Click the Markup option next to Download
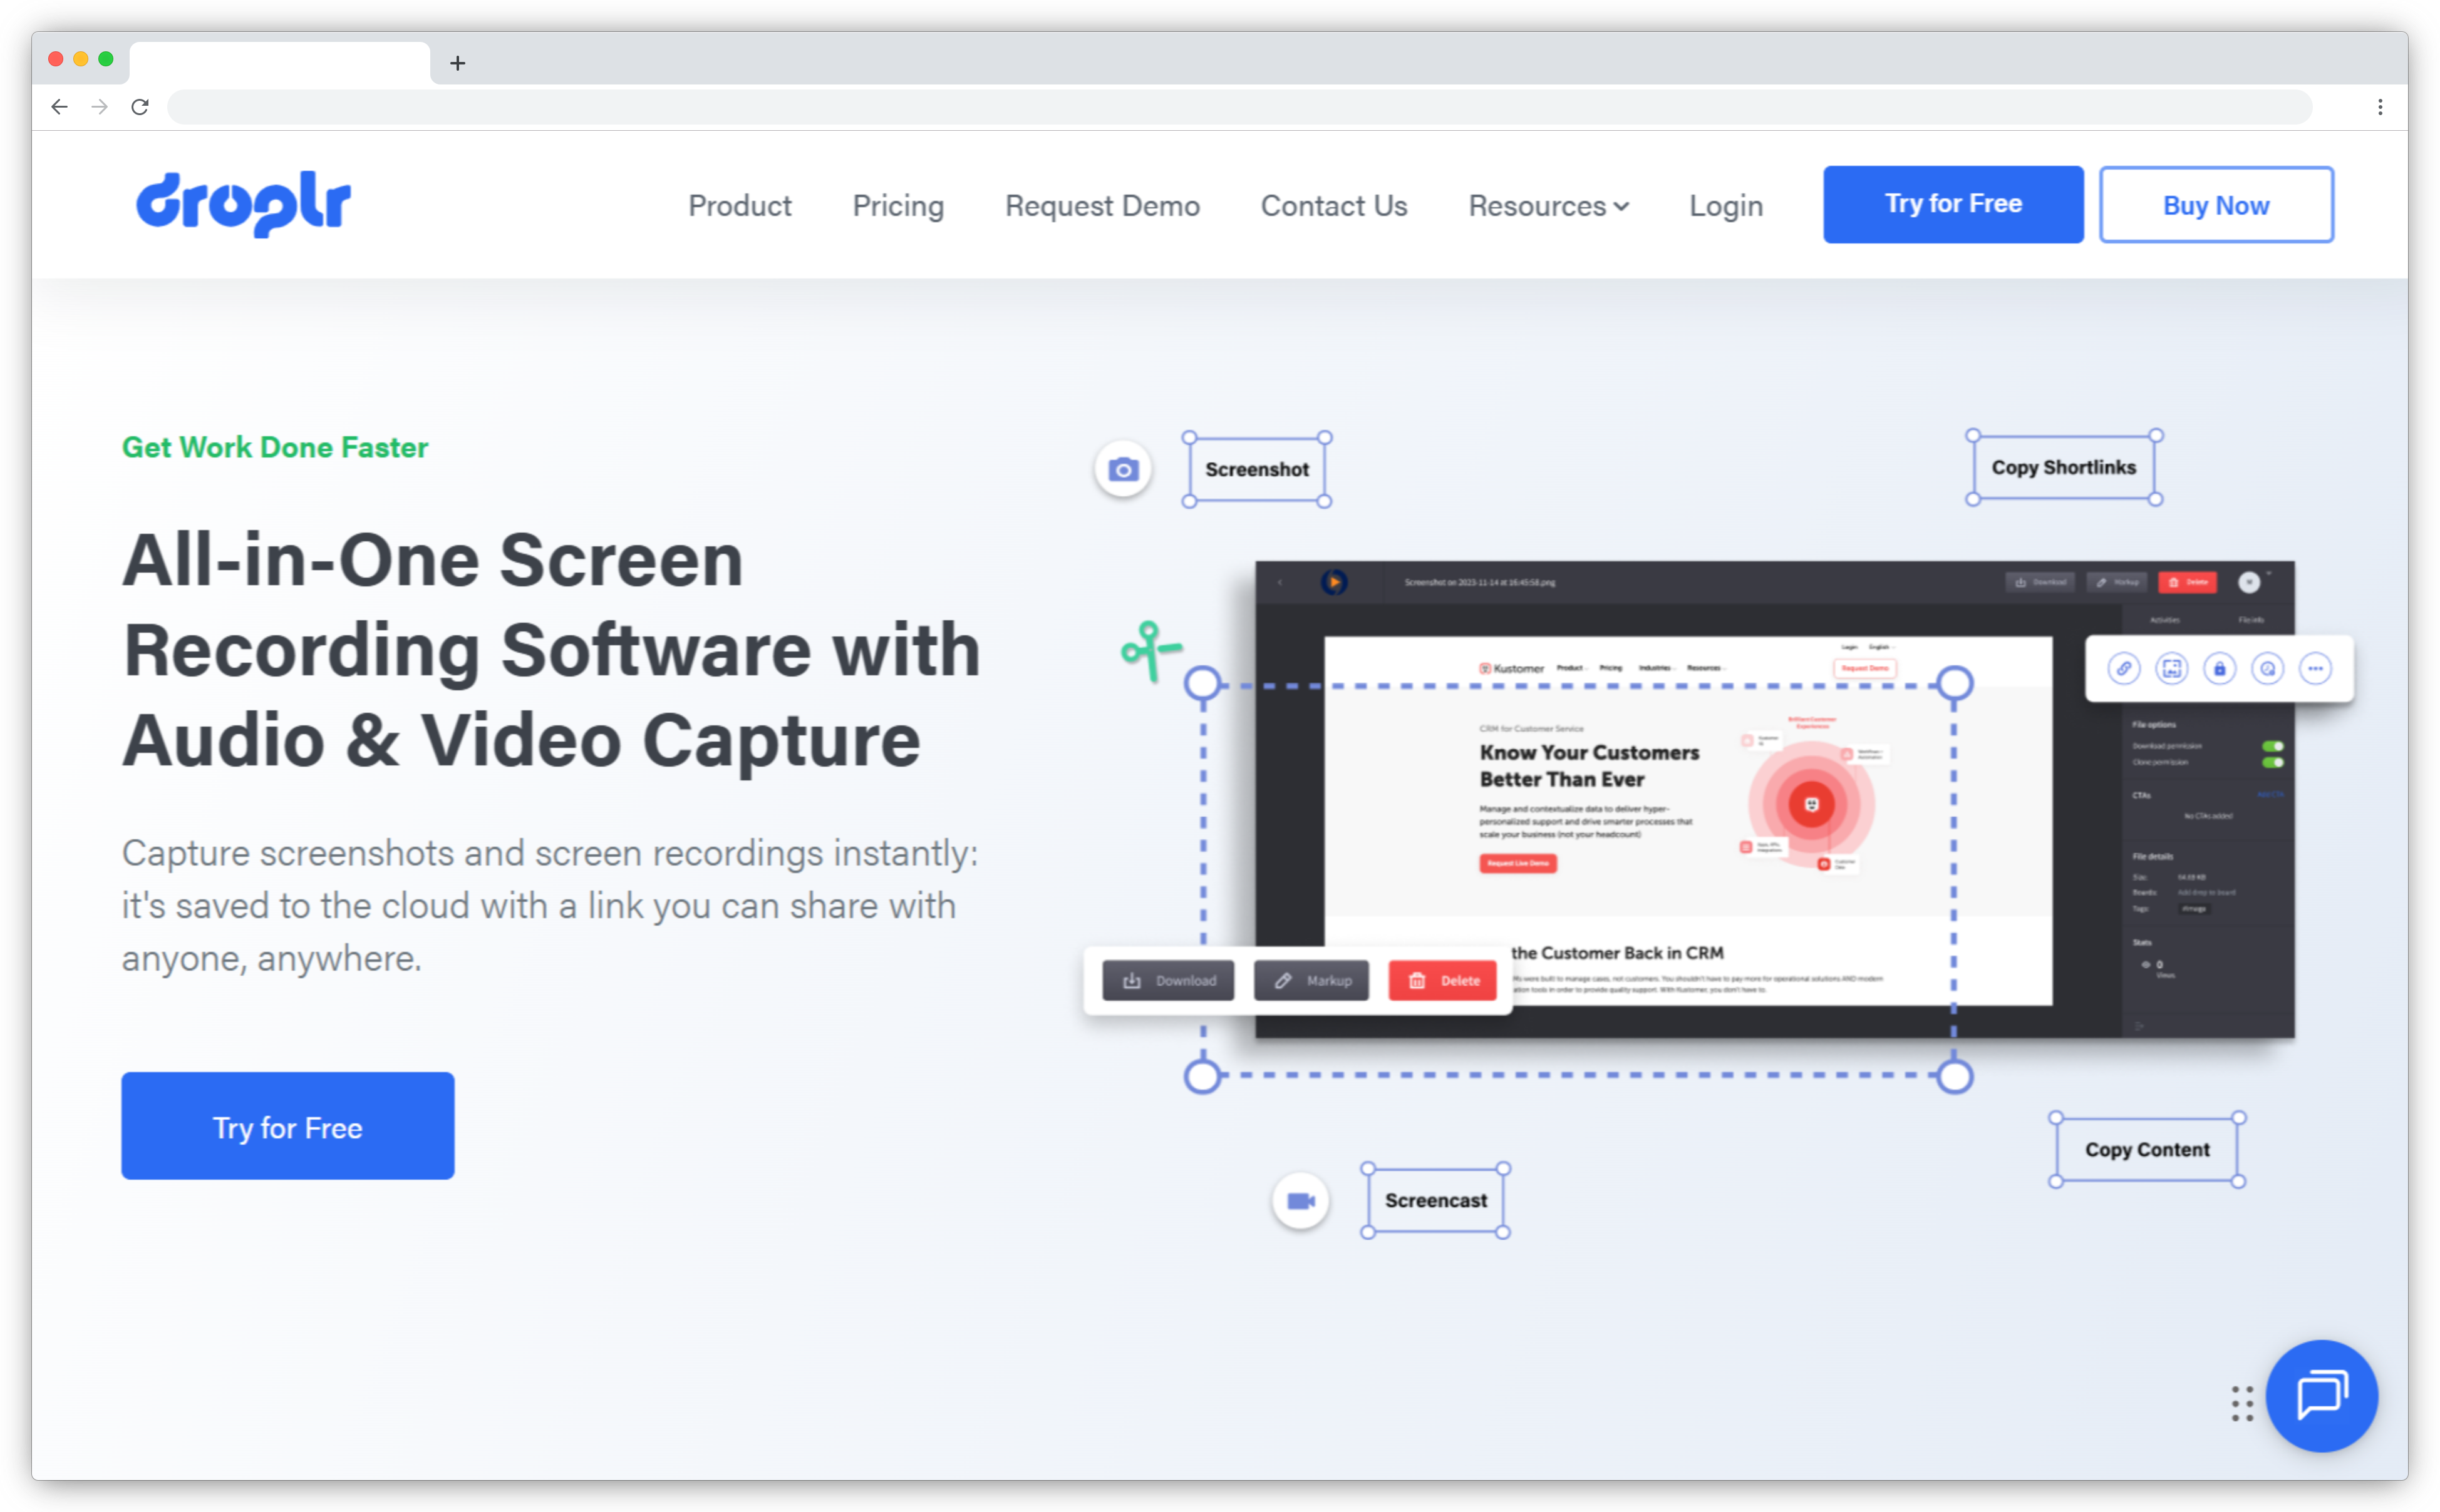This screenshot has width=2440, height=1512. pyautogui.click(x=1311, y=980)
